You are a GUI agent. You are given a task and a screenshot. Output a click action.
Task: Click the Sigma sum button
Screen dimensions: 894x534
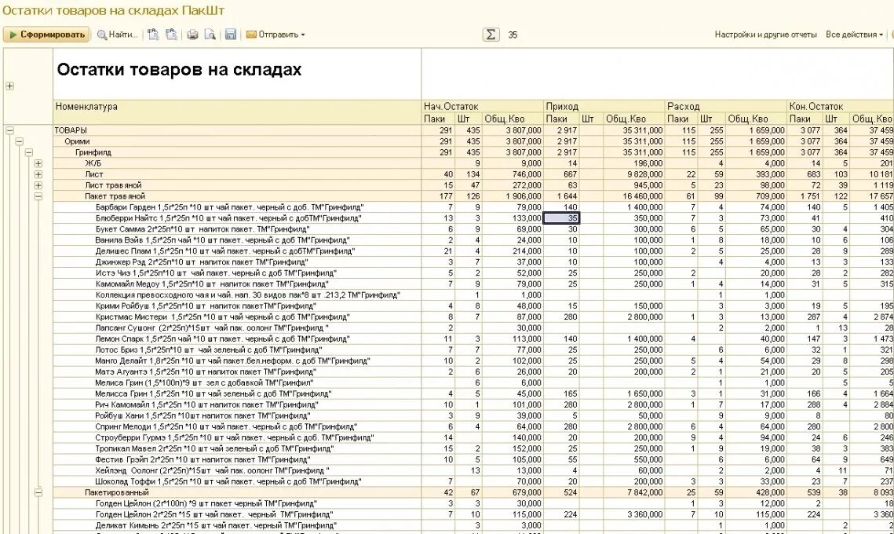click(491, 35)
